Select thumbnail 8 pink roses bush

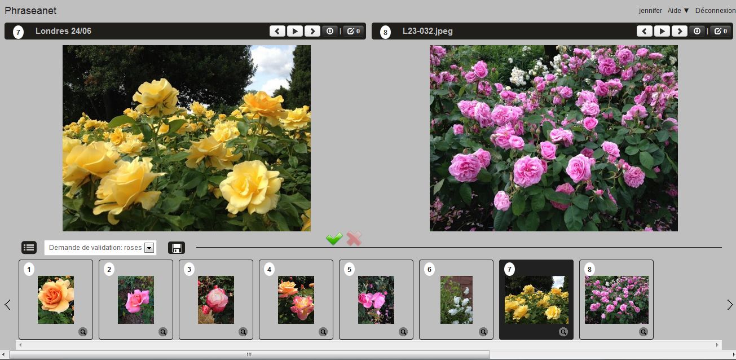pyautogui.click(x=616, y=300)
